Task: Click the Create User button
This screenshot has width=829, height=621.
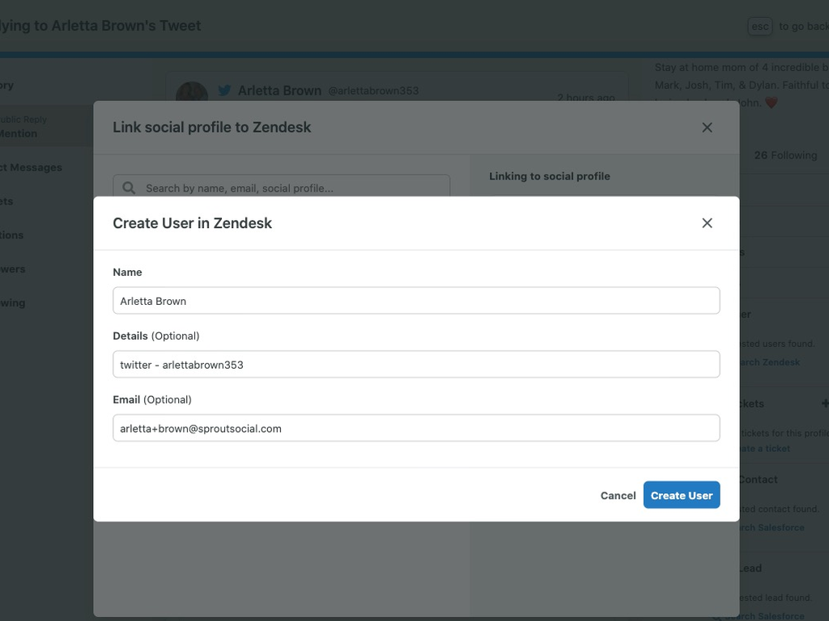Action: pyautogui.click(x=681, y=495)
